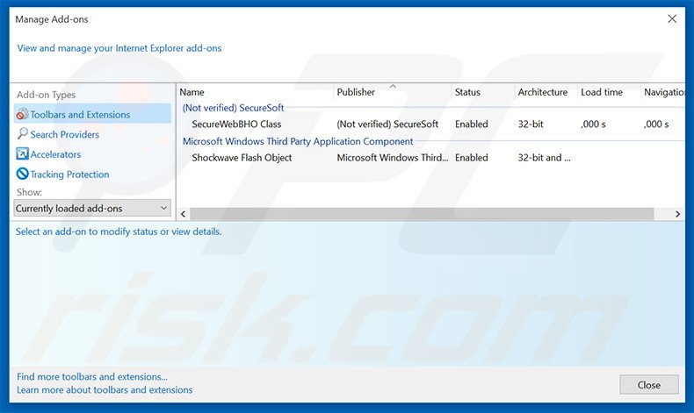Image resolution: width=694 pixels, height=413 pixels.
Task: Open the Currently loaded add-ons dropdown
Action: tap(92, 208)
